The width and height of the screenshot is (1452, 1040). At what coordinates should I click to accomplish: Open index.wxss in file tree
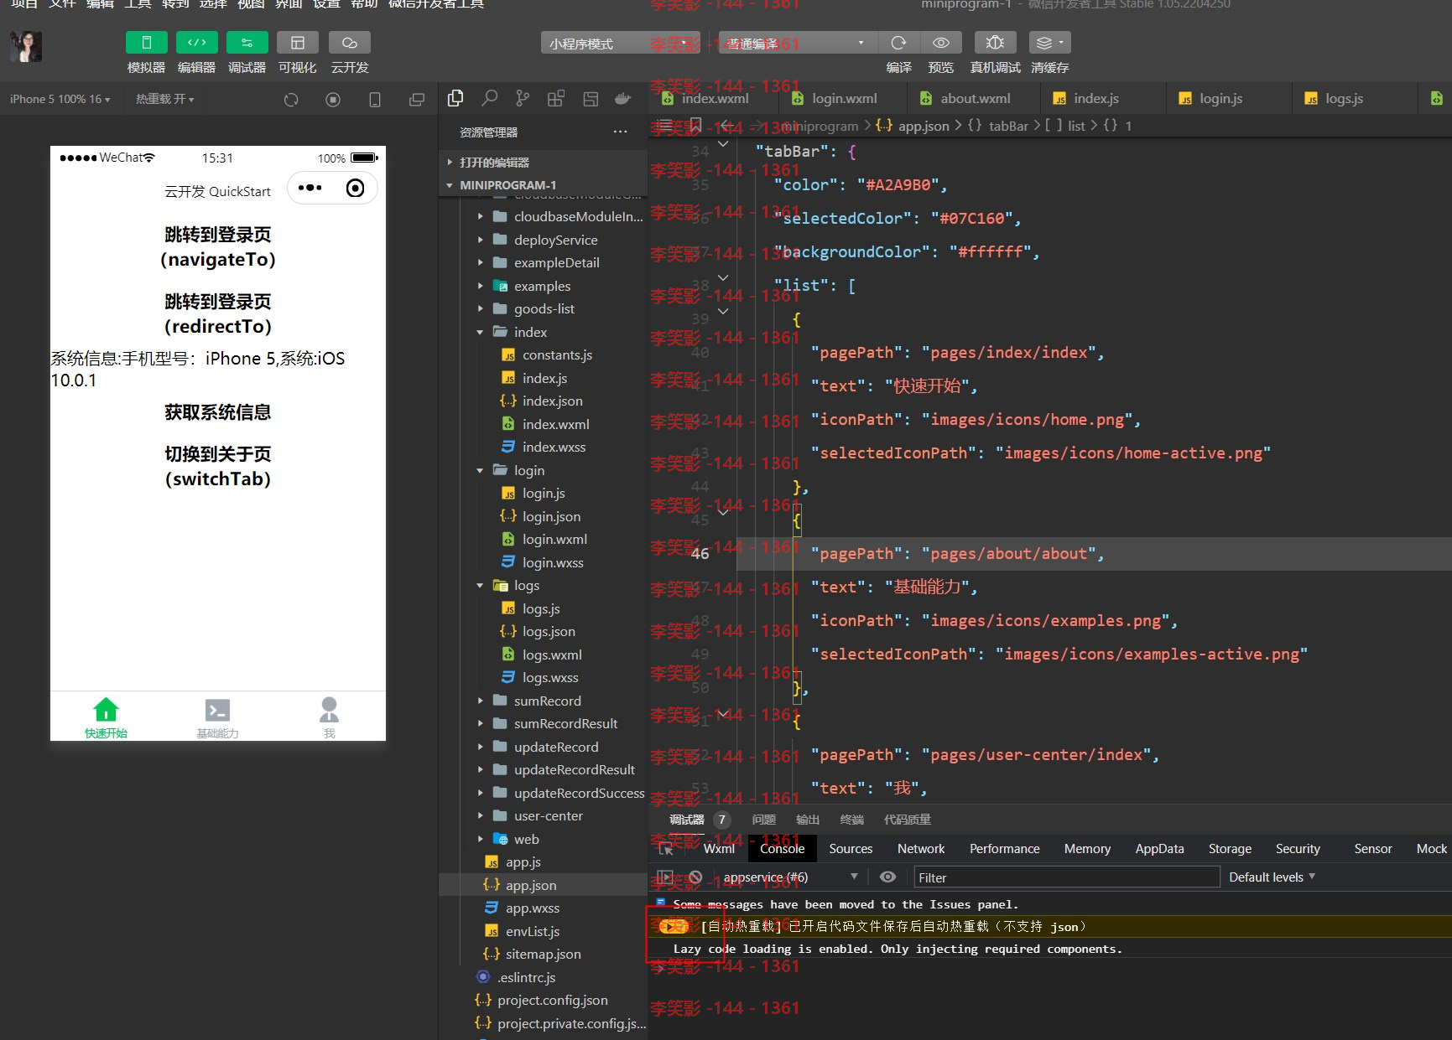point(554,447)
